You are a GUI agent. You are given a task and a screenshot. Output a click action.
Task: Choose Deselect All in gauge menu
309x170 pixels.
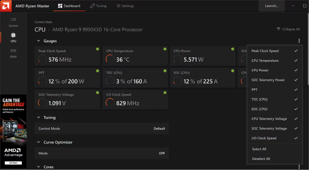click(x=261, y=159)
